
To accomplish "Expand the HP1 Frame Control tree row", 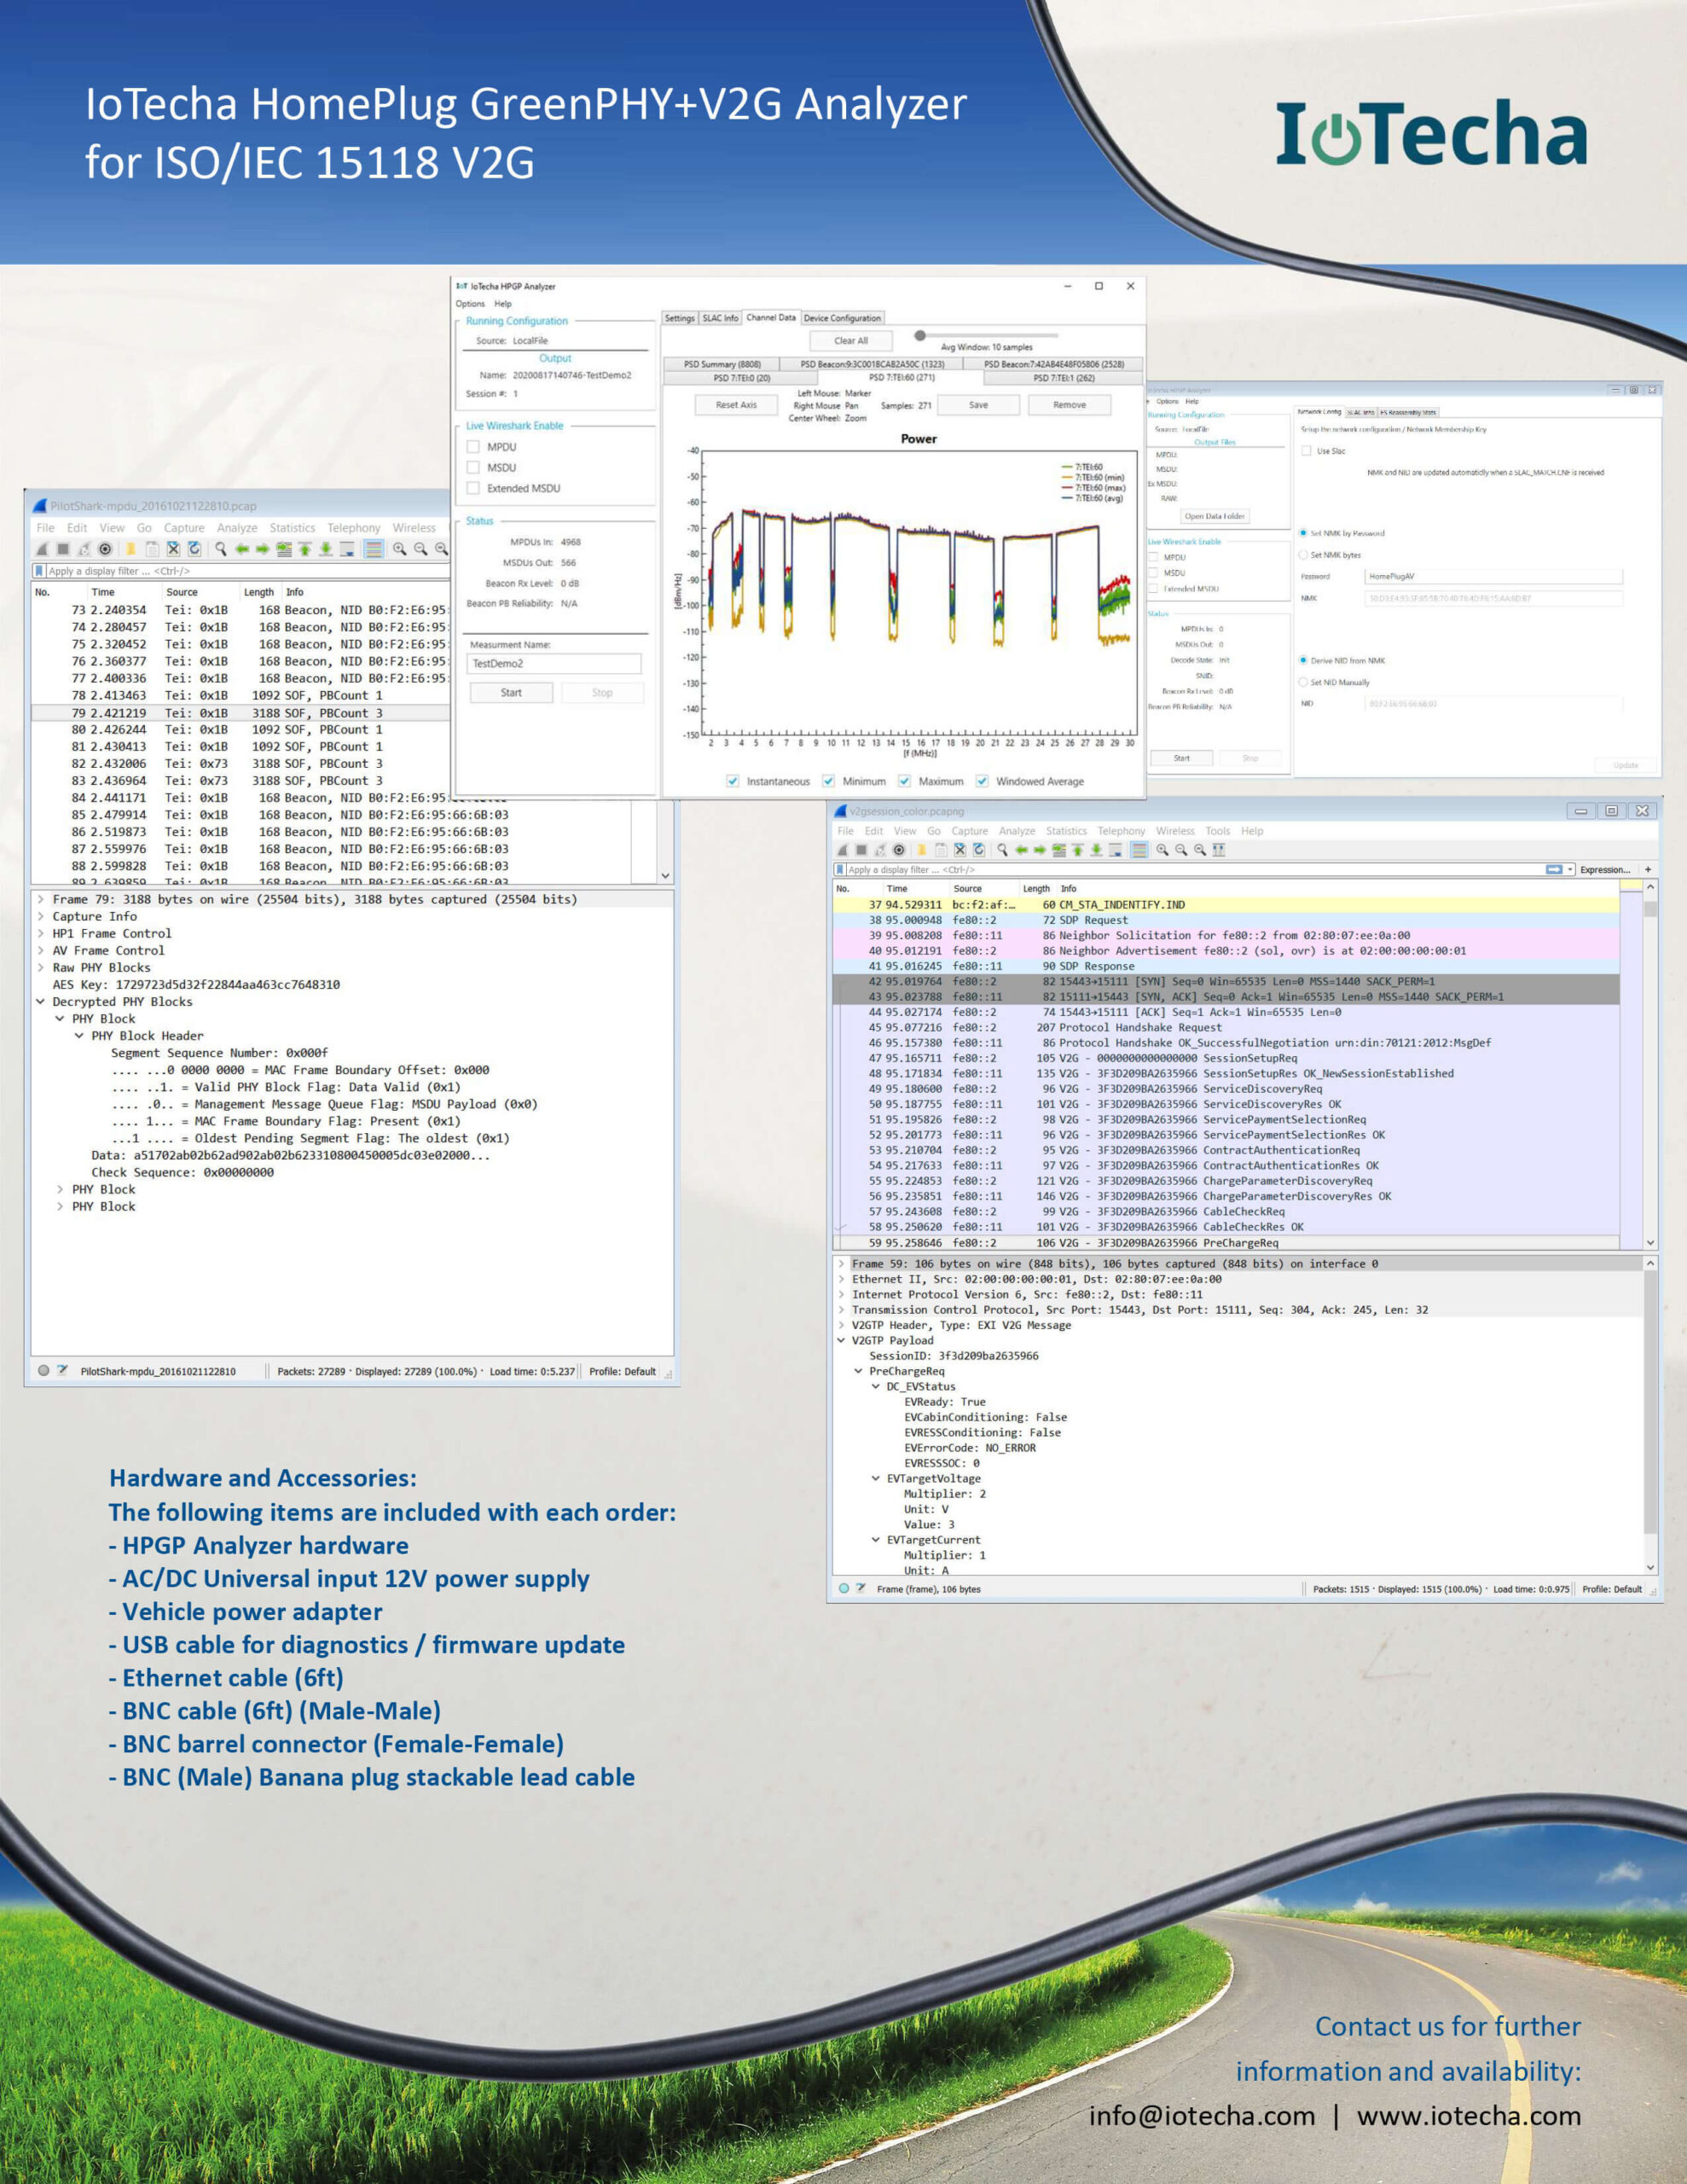I will coord(41,933).
